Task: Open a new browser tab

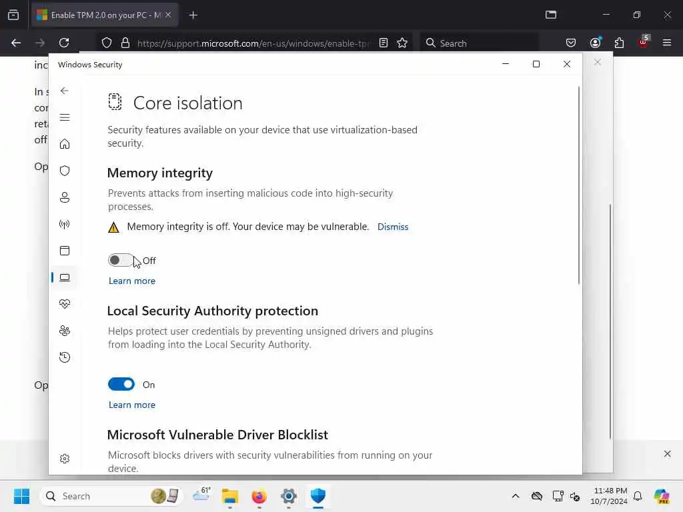Action: click(x=193, y=15)
